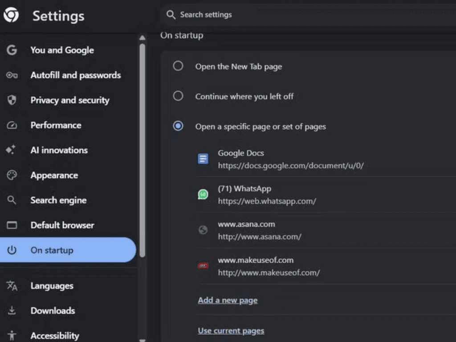
Task: Click the Performance speedometer icon
Action: coord(12,126)
